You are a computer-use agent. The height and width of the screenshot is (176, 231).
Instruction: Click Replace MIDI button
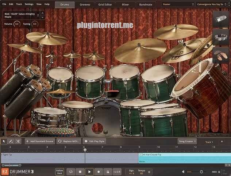point(69,141)
